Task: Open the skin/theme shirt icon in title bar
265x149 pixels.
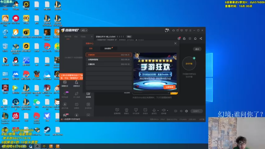Action: [186, 30]
